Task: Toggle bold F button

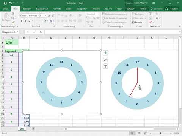Action: coord(22,21)
